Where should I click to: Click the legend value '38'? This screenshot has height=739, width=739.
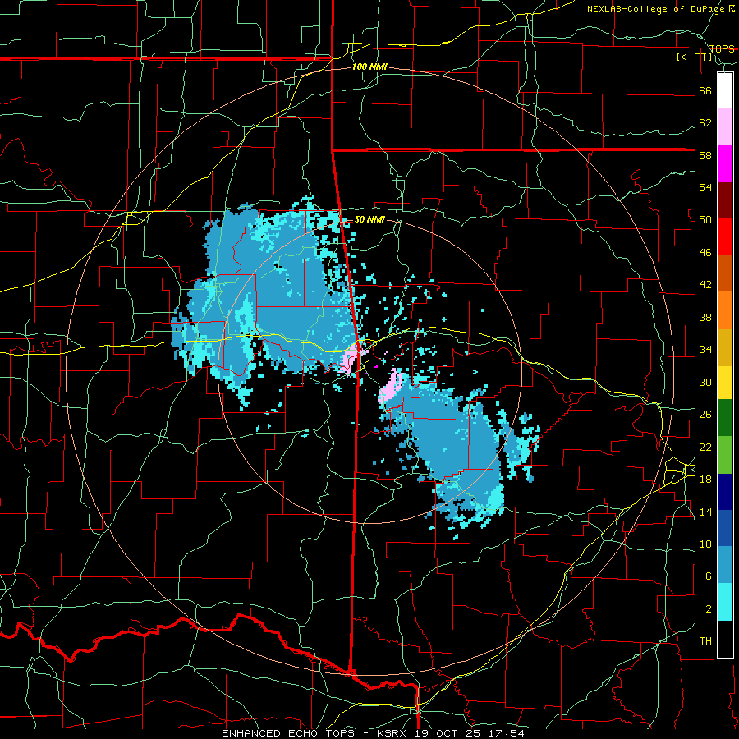(x=705, y=317)
